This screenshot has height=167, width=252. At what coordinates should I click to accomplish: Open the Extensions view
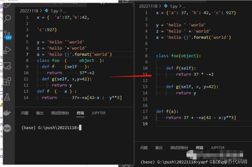pos(7,81)
